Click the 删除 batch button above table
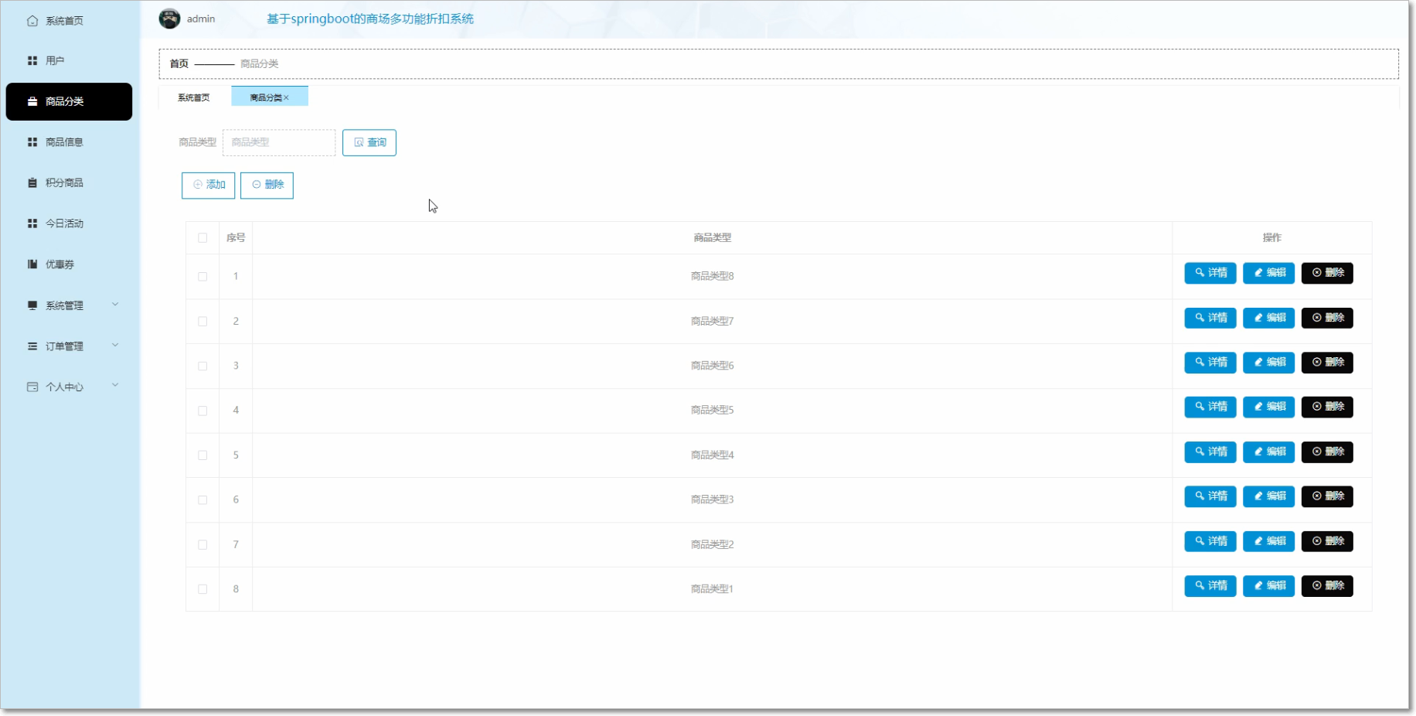Image resolution: width=1416 pixels, height=716 pixels. click(267, 185)
